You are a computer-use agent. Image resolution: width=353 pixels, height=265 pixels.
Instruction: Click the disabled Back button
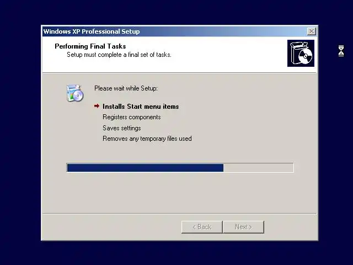point(202,227)
